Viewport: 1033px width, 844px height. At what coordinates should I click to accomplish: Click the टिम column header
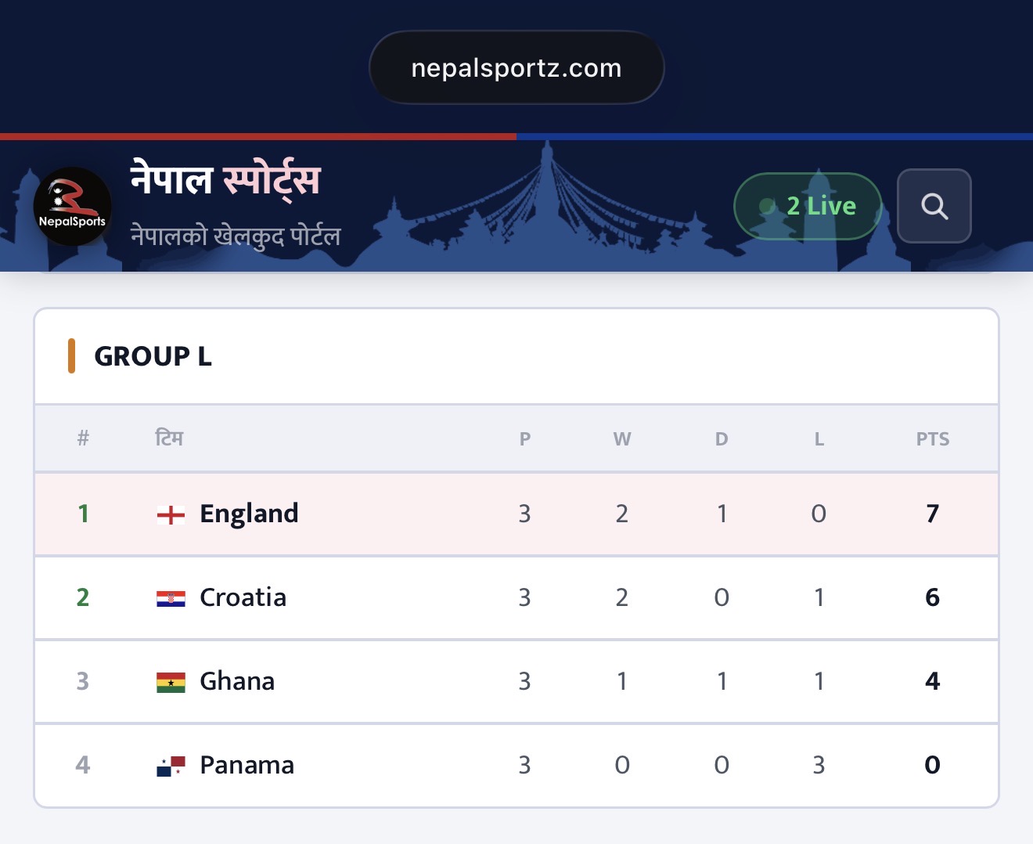click(x=169, y=438)
